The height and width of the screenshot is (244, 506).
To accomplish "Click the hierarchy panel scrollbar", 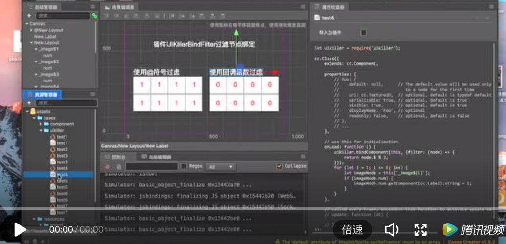I will pos(96,37).
